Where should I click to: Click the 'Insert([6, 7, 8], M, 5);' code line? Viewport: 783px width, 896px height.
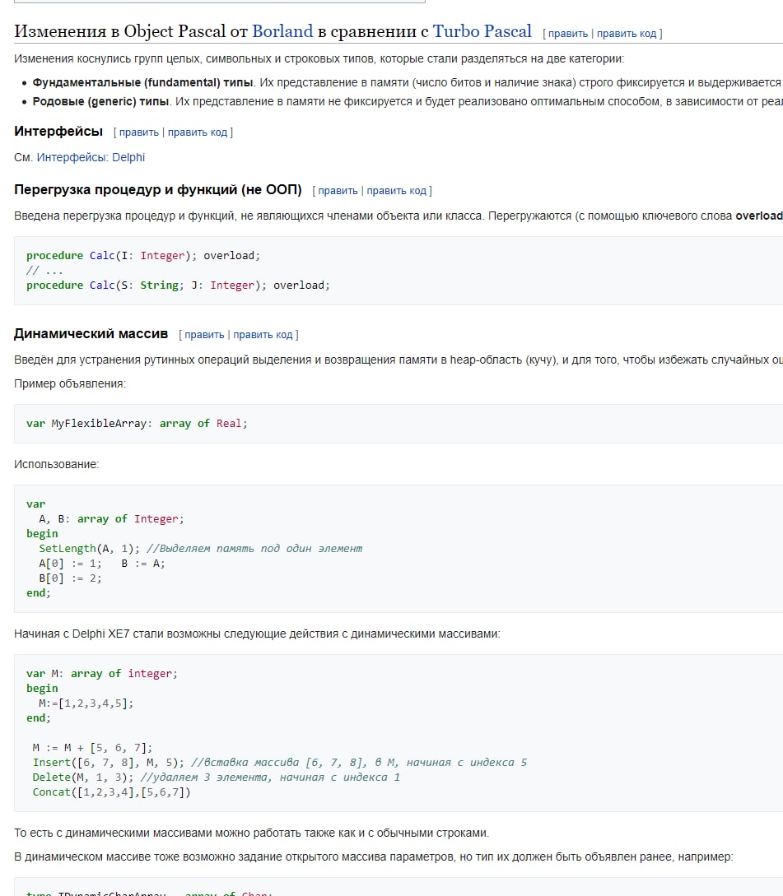(280, 763)
